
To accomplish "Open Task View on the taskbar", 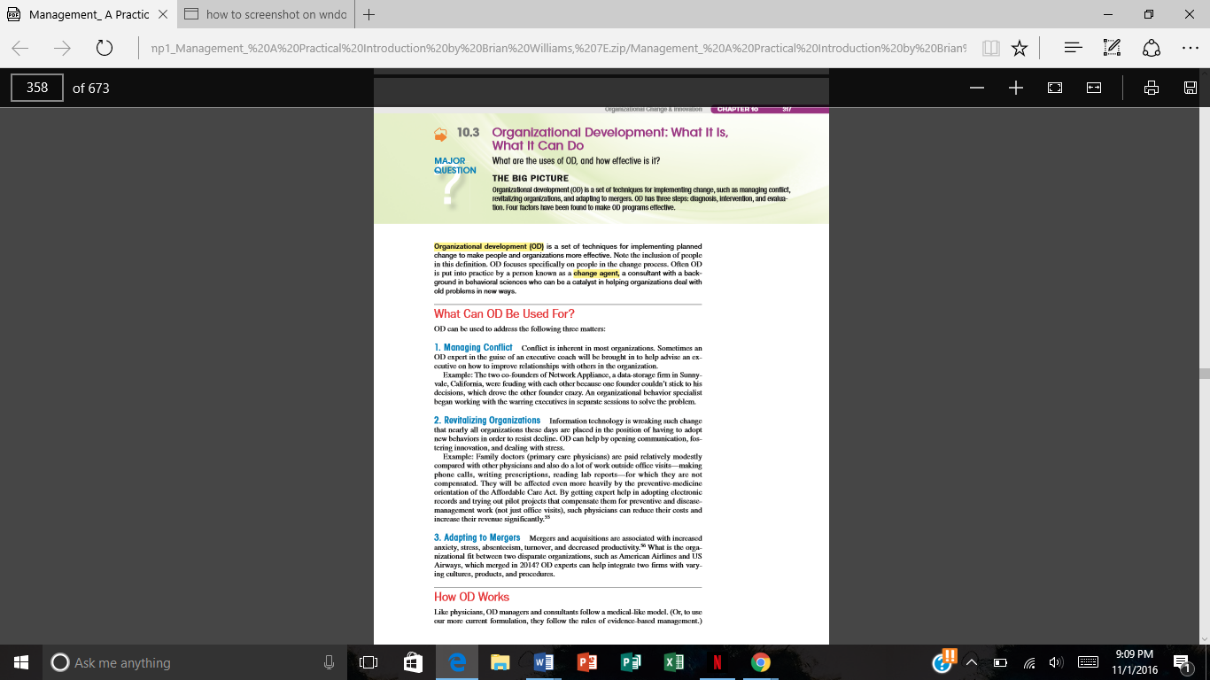I will tap(368, 662).
